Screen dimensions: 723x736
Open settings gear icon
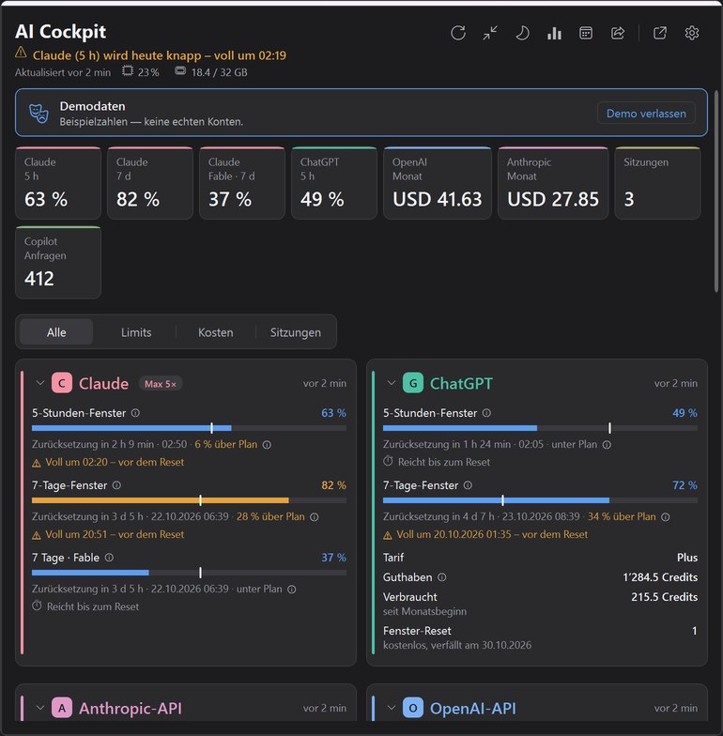[x=691, y=33]
